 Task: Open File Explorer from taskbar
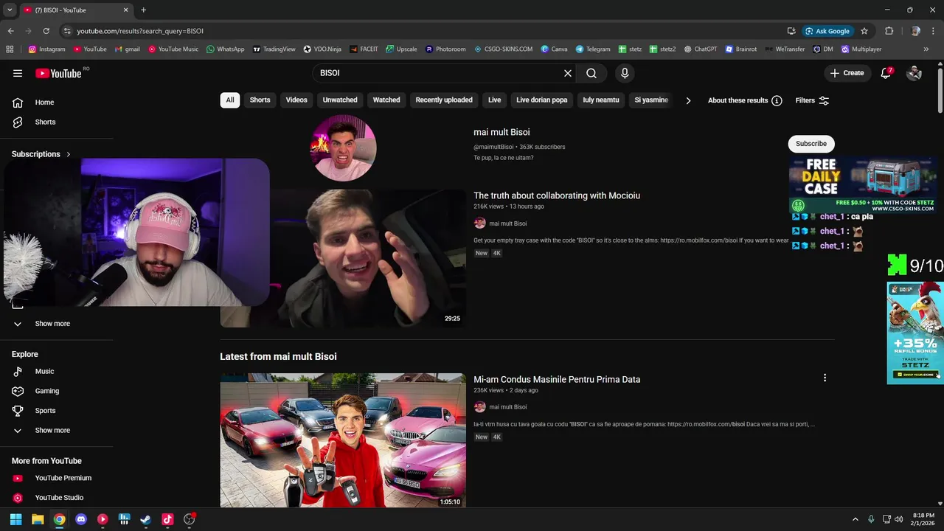tap(38, 519)
